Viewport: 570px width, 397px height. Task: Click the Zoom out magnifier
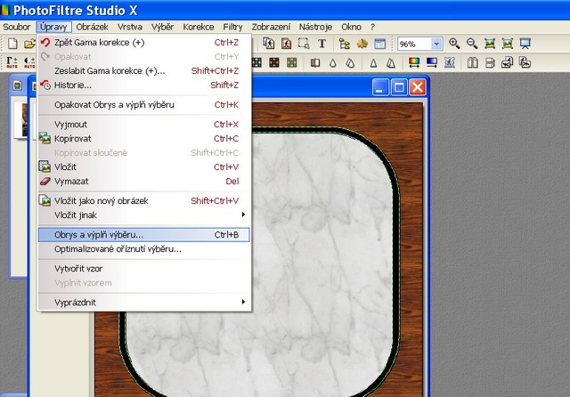(472, 44)
